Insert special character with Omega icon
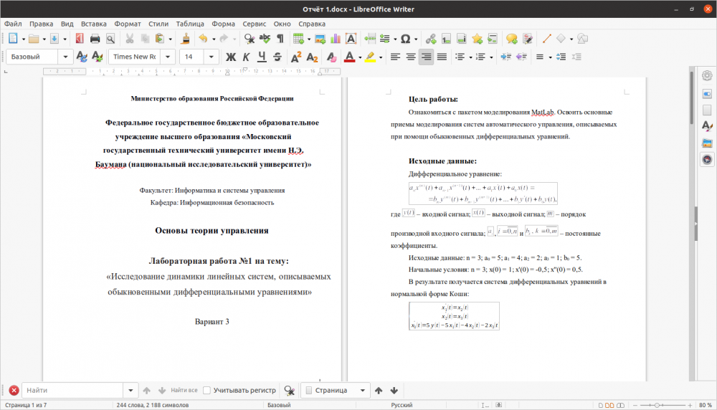This screenshot has width=717, height=410. [405, 39]
